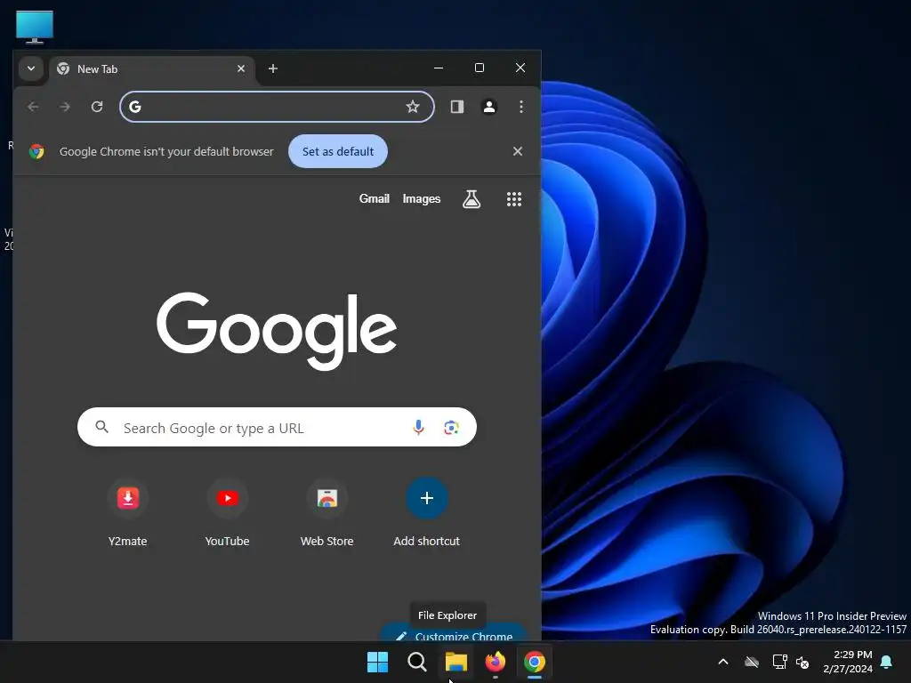This screenshot has height=683, width=911.
Task: Open the Gmail link
Action: [x=375, y=198]
